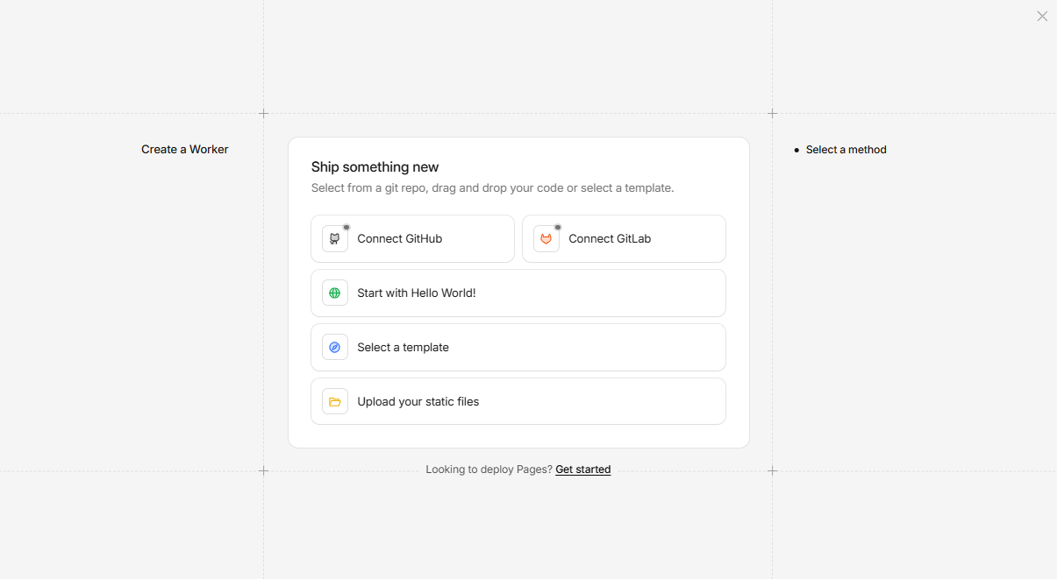The image size is (1057, 579).
Task: Click the yellow folder upload icon
Action: tap(334, 402)
